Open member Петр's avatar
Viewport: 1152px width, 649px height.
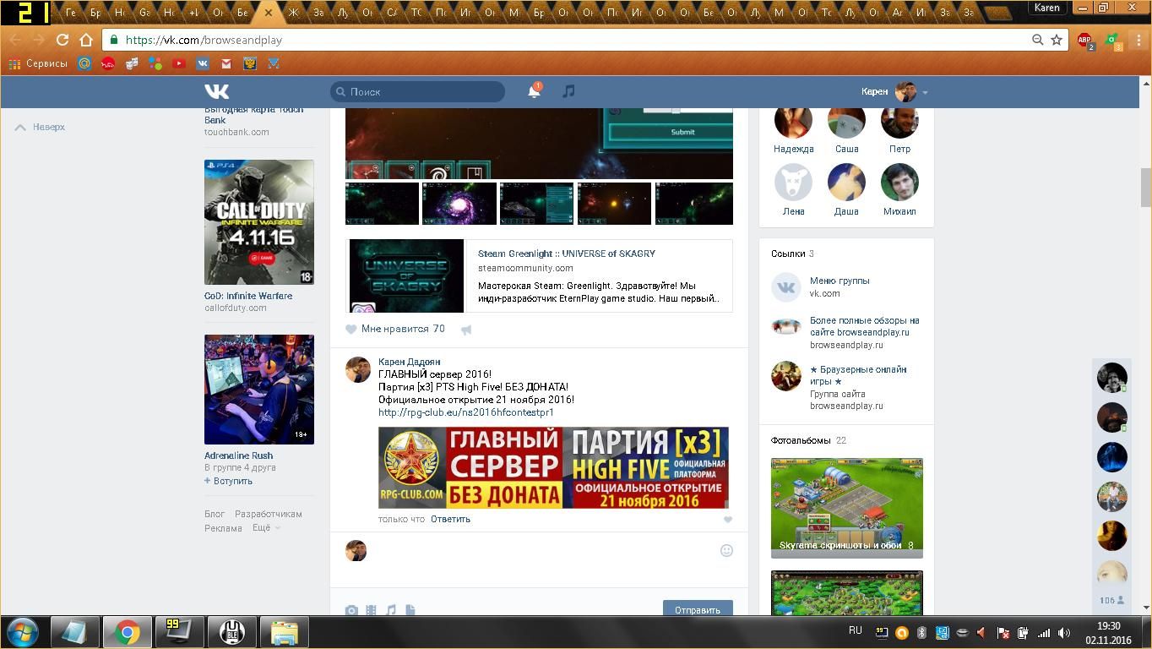(899, 123)
